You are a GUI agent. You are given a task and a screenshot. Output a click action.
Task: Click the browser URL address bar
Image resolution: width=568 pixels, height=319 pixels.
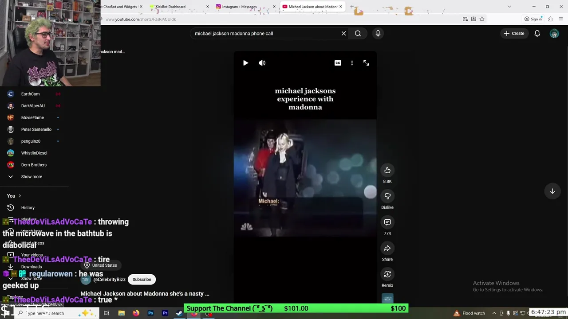[280, 19]
